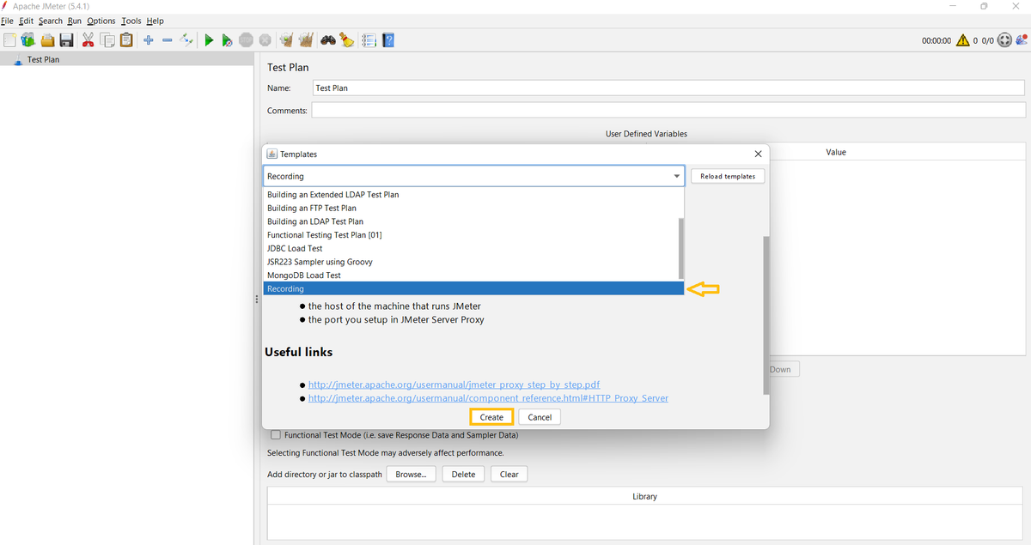Click the Reload templates button
Viewport: 1031px width, 545px height.
click(728, 176)
